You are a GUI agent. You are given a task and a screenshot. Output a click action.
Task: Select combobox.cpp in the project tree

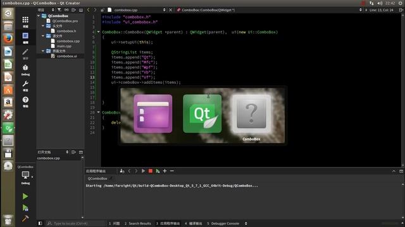coord(68,41)
